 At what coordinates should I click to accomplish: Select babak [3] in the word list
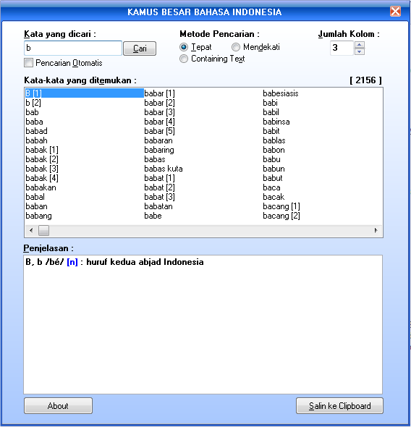(42, 169)
